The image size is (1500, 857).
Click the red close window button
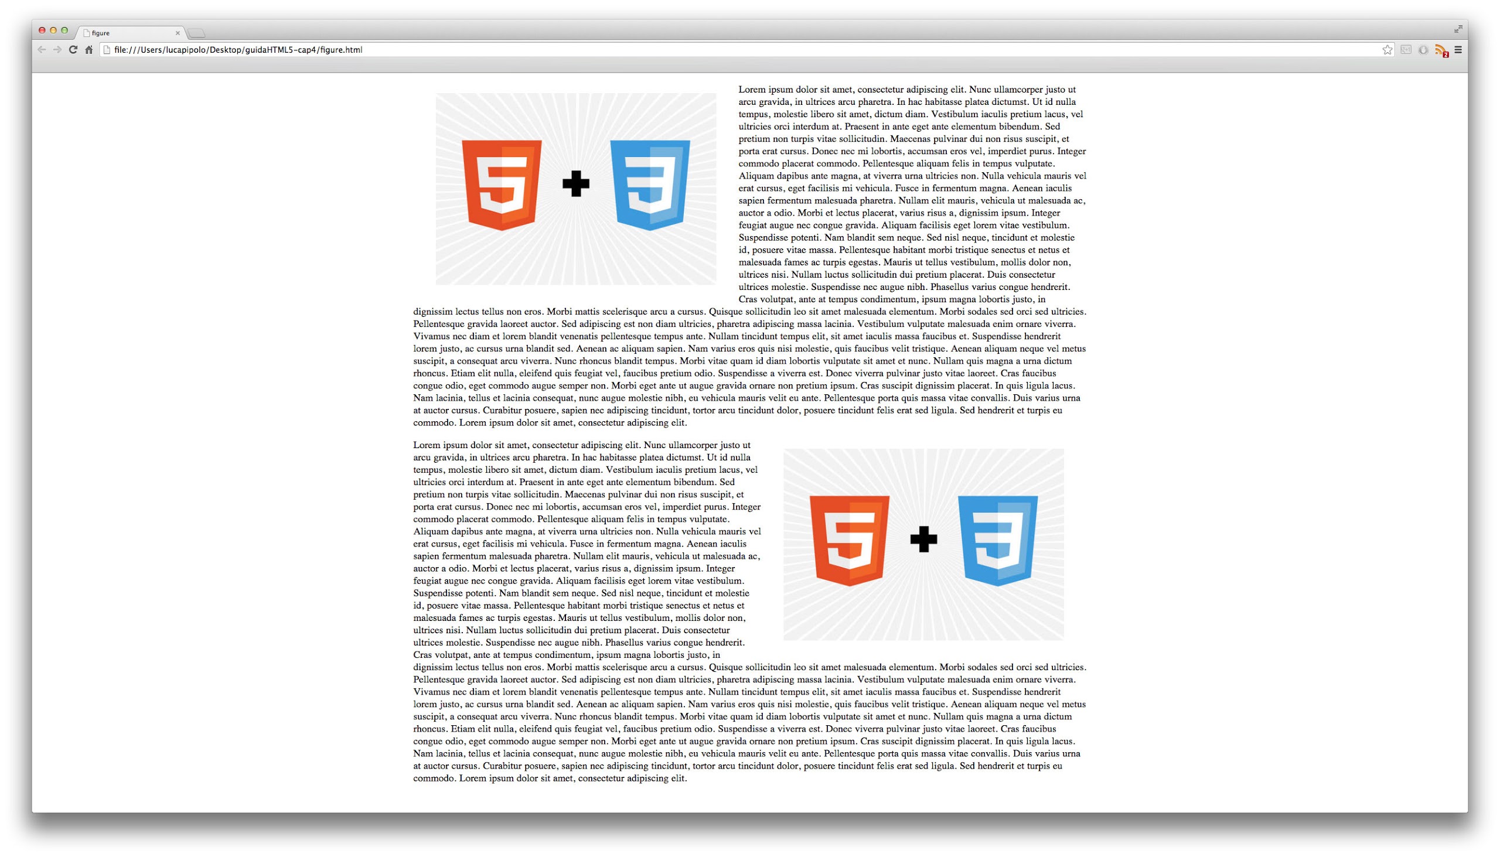coord(42,30)
